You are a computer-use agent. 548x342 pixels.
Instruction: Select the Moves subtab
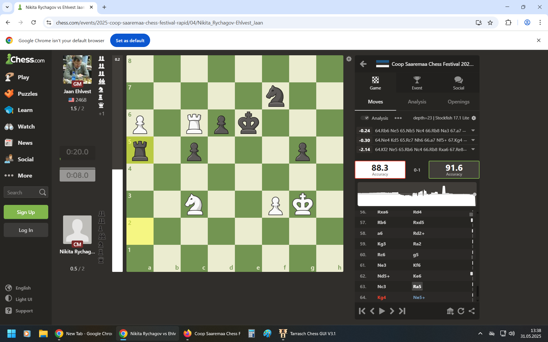tap(375, 102)
